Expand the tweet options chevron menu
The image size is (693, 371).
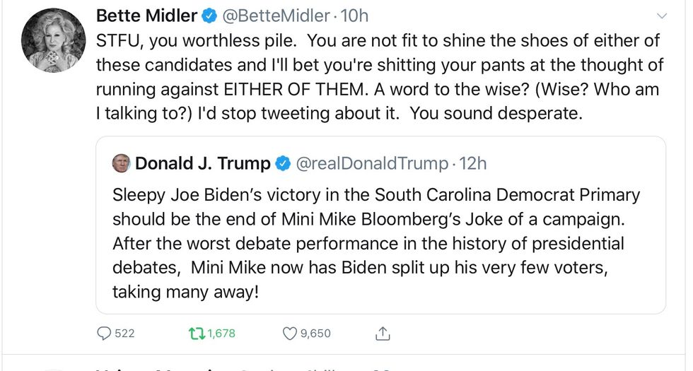click(x=662, y=16)
